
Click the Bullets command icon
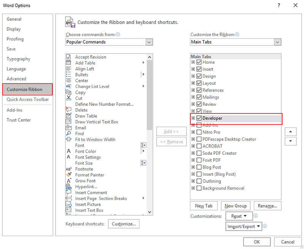[x=70, y=74]
